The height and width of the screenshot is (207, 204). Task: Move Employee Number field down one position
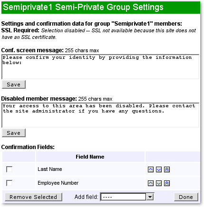click(159, 183)
